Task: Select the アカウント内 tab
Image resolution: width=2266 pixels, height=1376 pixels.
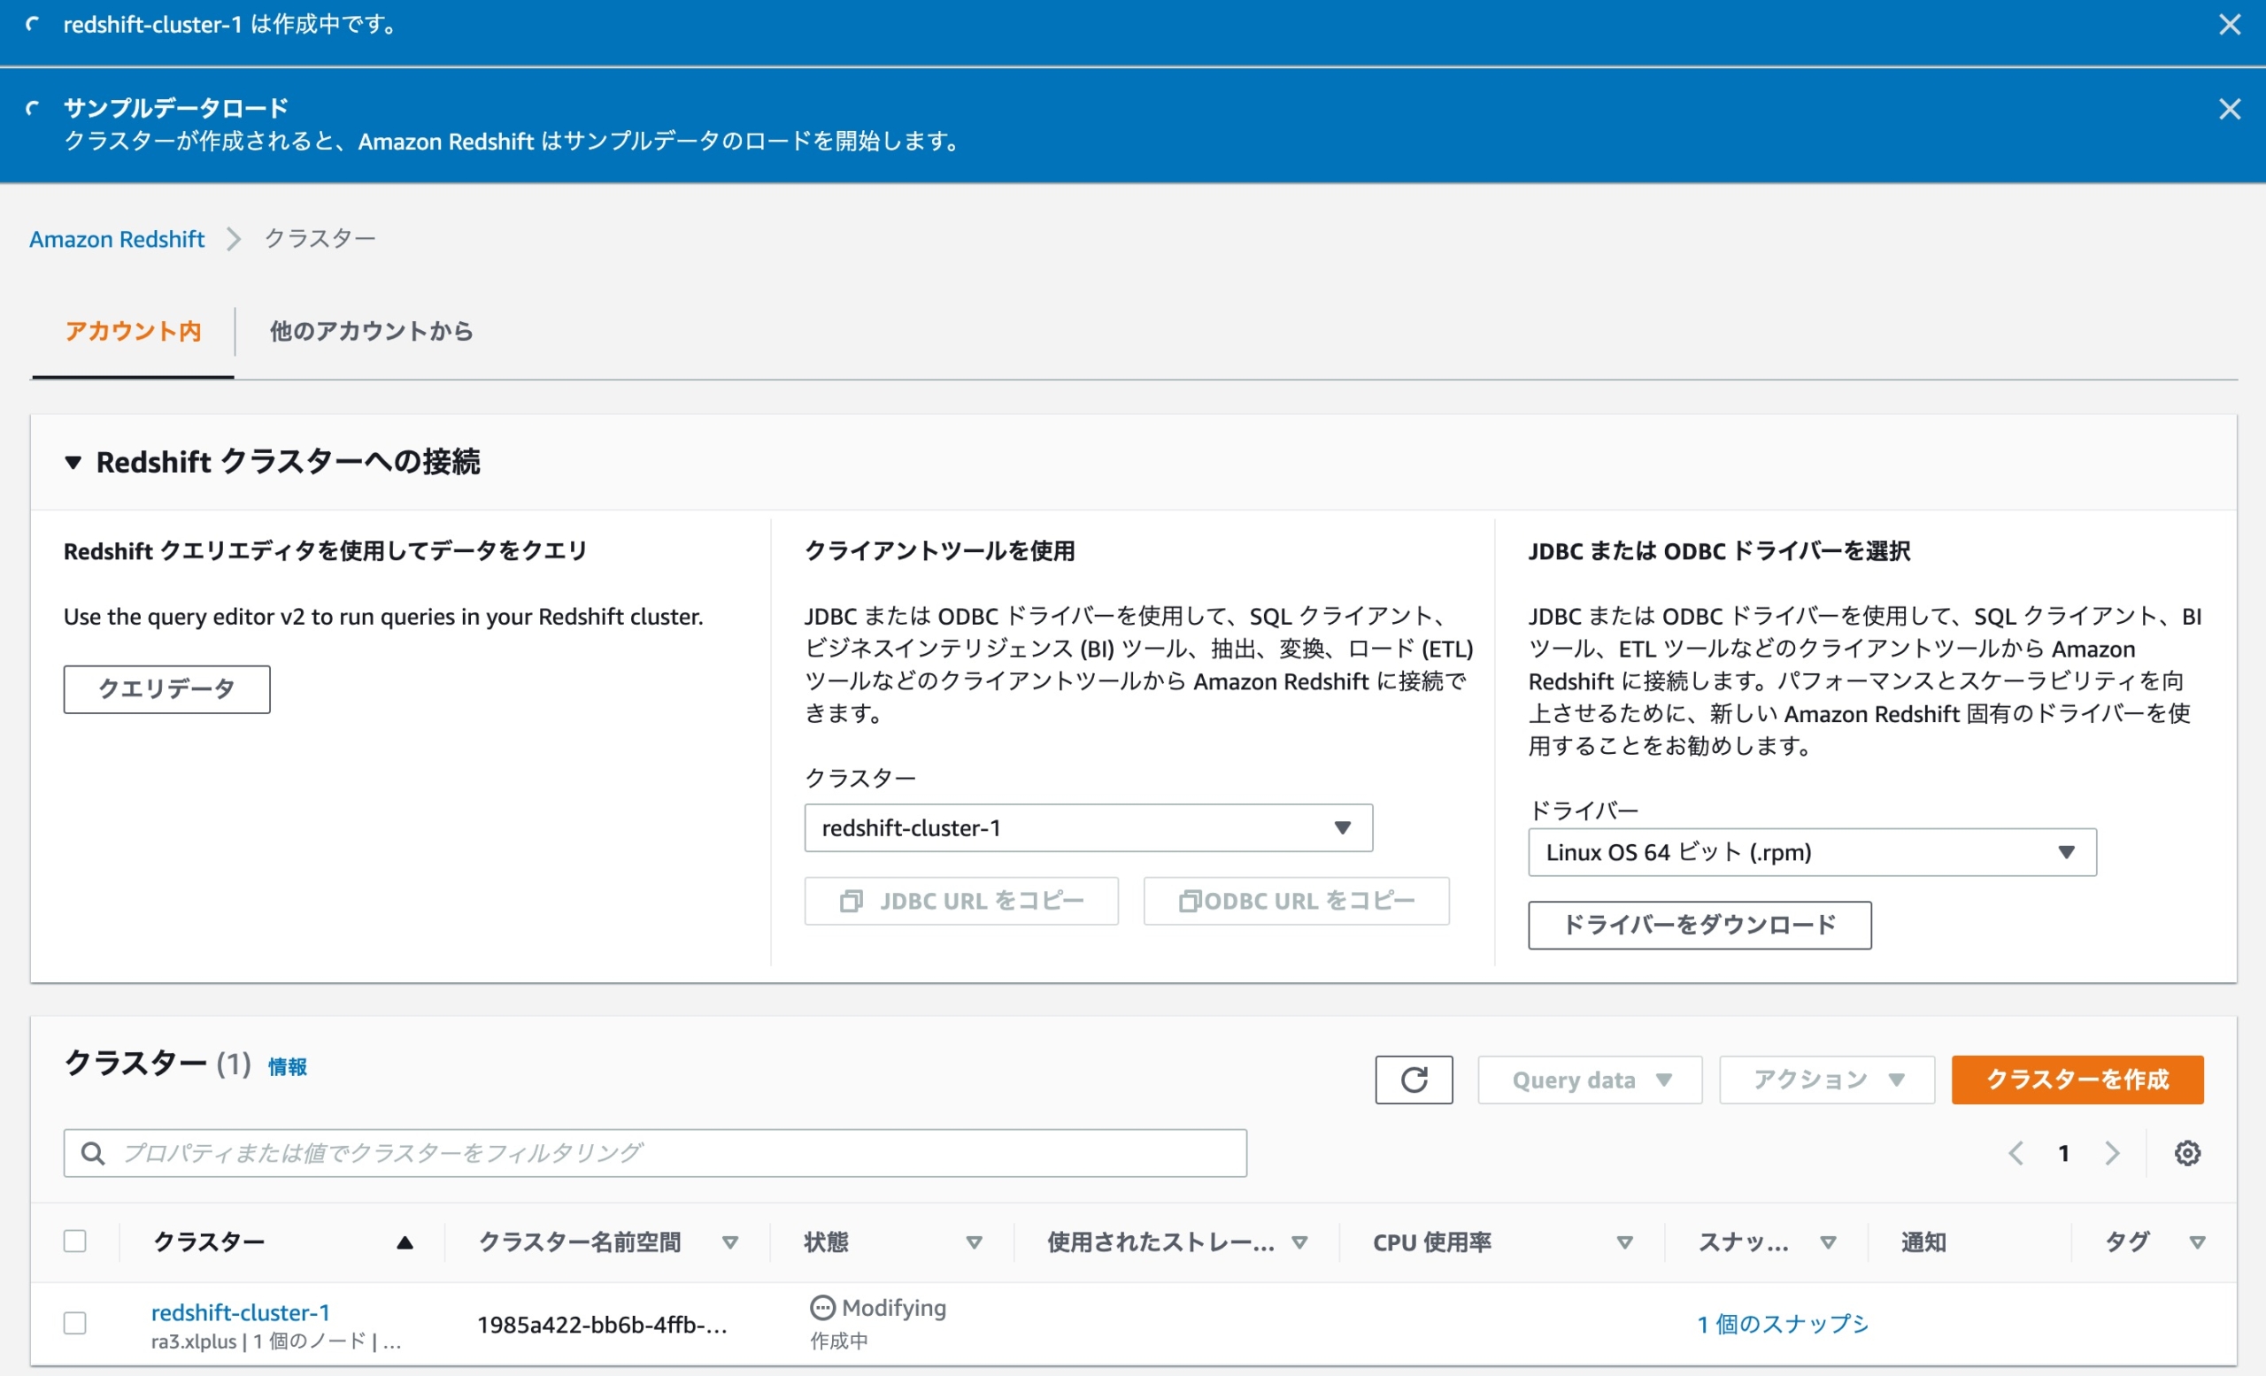Action: [x=134, y=331]
